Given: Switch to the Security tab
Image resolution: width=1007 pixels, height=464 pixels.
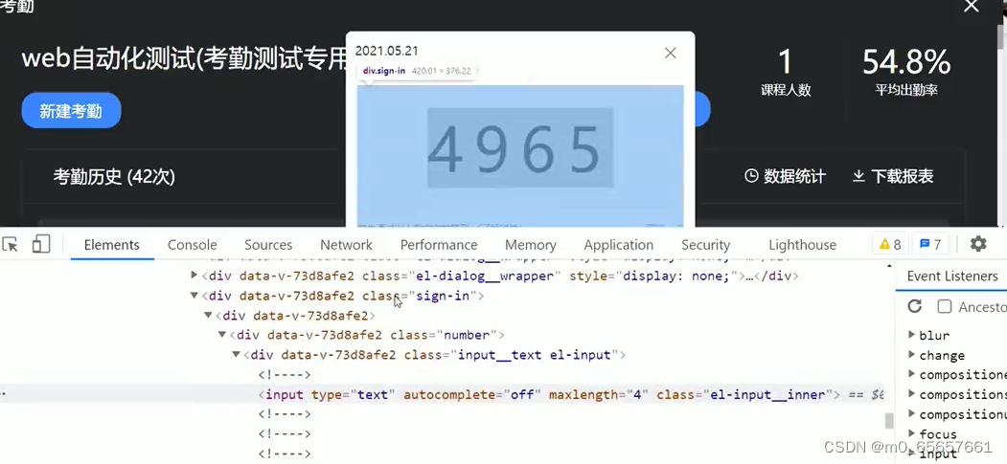Looking at the screenshot, I should [706, 245].
